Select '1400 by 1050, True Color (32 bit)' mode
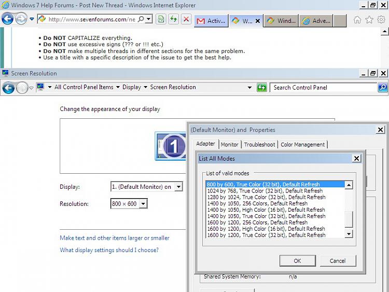This screenshot has height=292, width=389. tap(275, 216)
